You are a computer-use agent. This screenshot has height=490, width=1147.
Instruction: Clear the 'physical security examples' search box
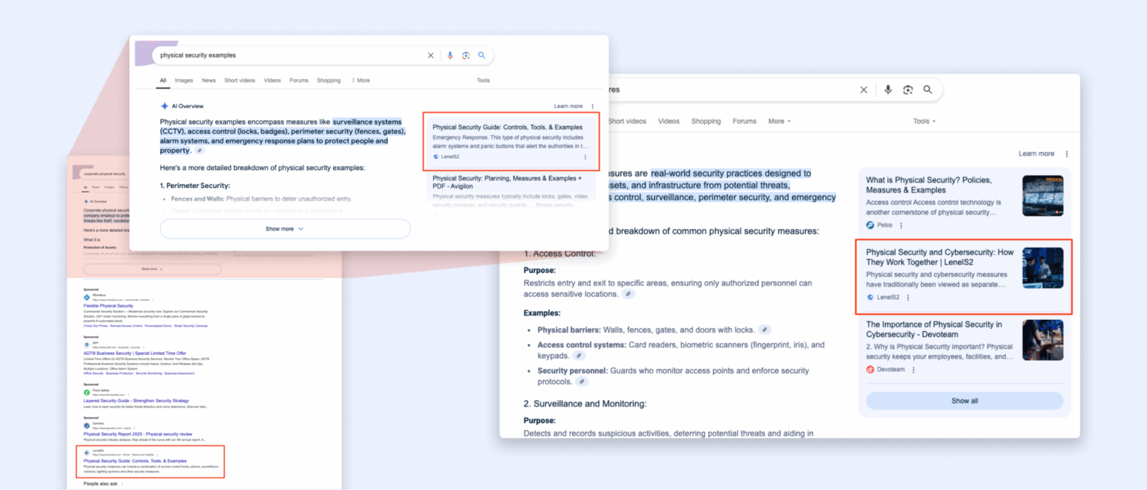click(430, 55)
